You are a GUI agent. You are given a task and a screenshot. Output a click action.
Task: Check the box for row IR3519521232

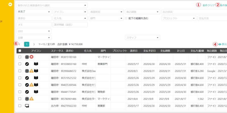pos(20,78)
